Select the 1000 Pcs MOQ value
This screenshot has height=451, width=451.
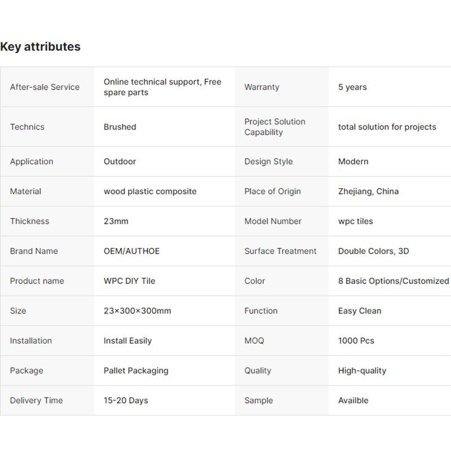pos(356,341)
